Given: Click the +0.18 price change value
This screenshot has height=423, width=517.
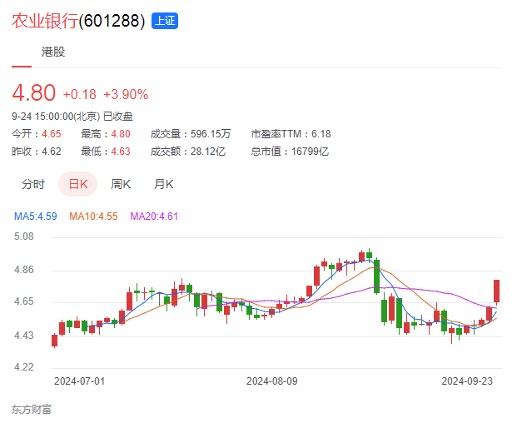Looking at the screenshot, I should (79, 95).
